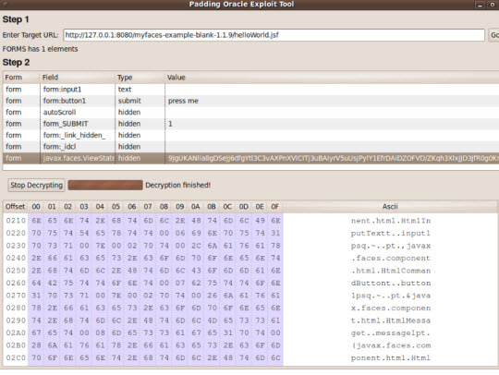Select the form_SUBMIT field row
The width and height of the screenshot is (499, 375).
[x=250, y=124]
